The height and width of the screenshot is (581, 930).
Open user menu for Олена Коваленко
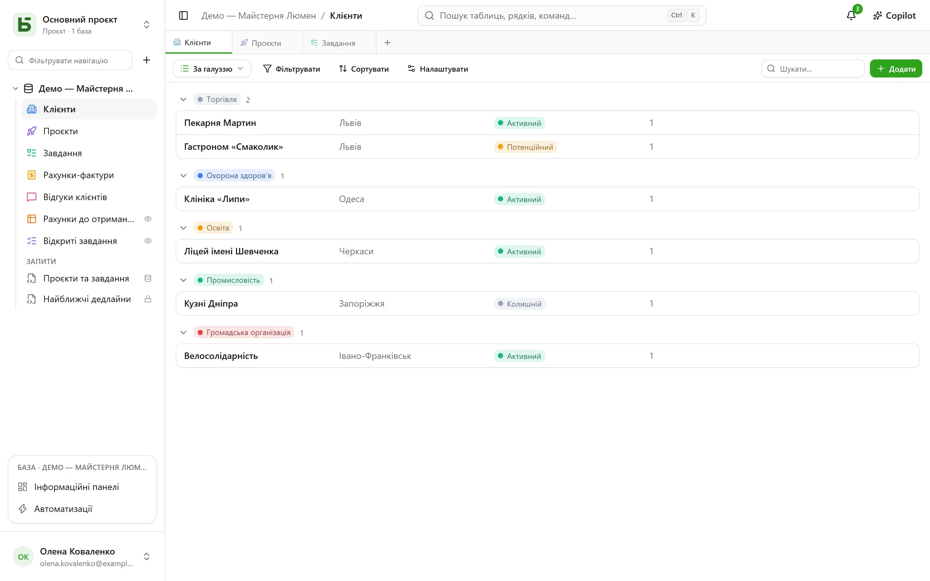(x=146, y=557)
